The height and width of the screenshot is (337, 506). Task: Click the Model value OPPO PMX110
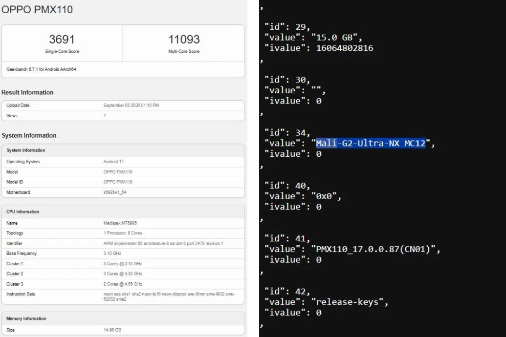pos(118,172)
